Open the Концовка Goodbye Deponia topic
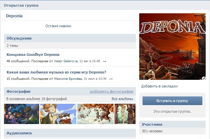This screenshot has width=210, height=139. [x=33, y=55]
